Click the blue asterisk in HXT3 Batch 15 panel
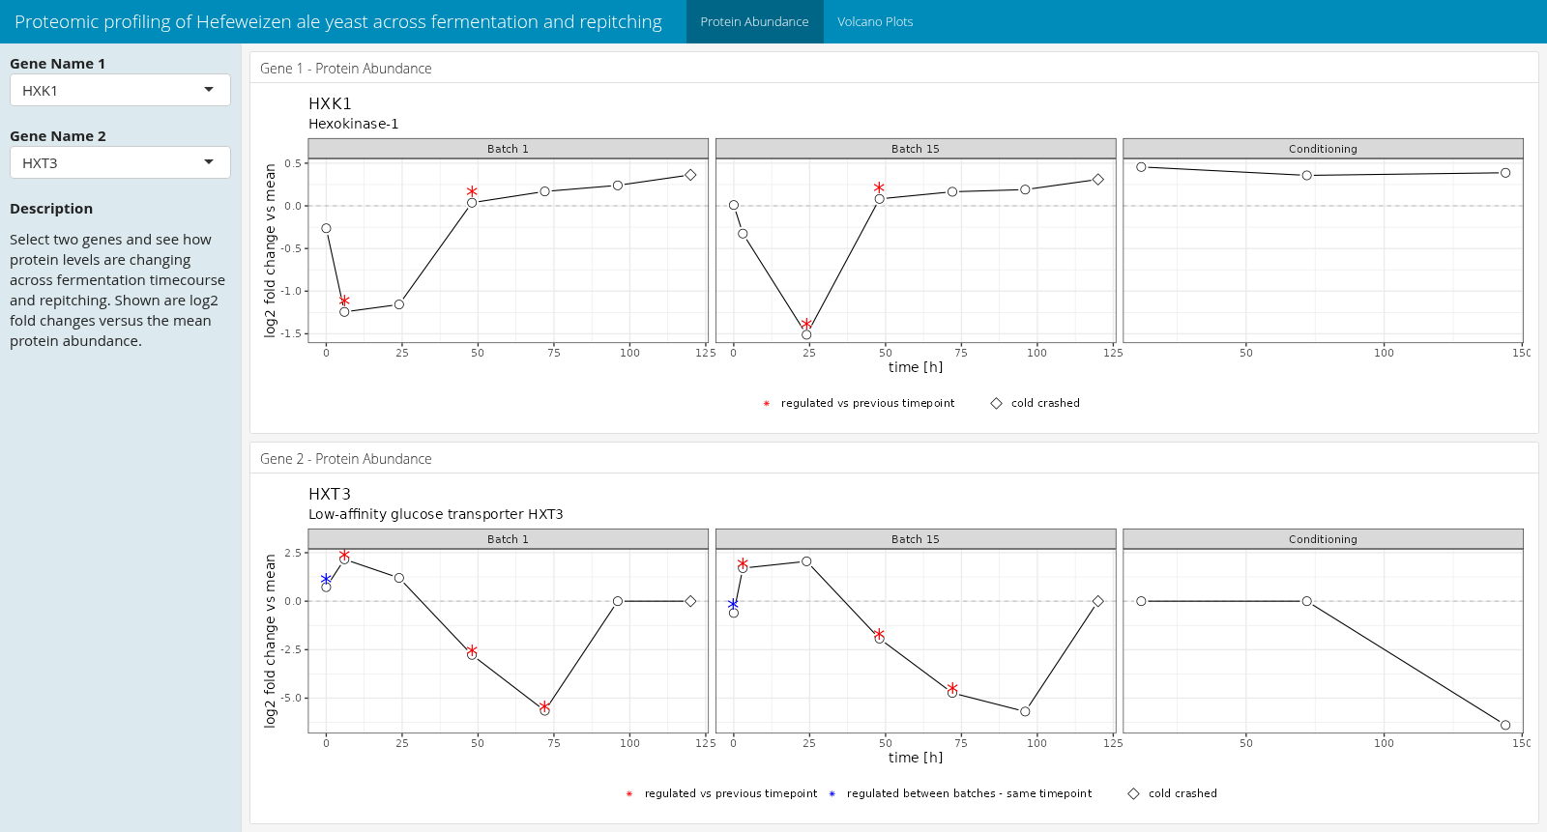 733,604
